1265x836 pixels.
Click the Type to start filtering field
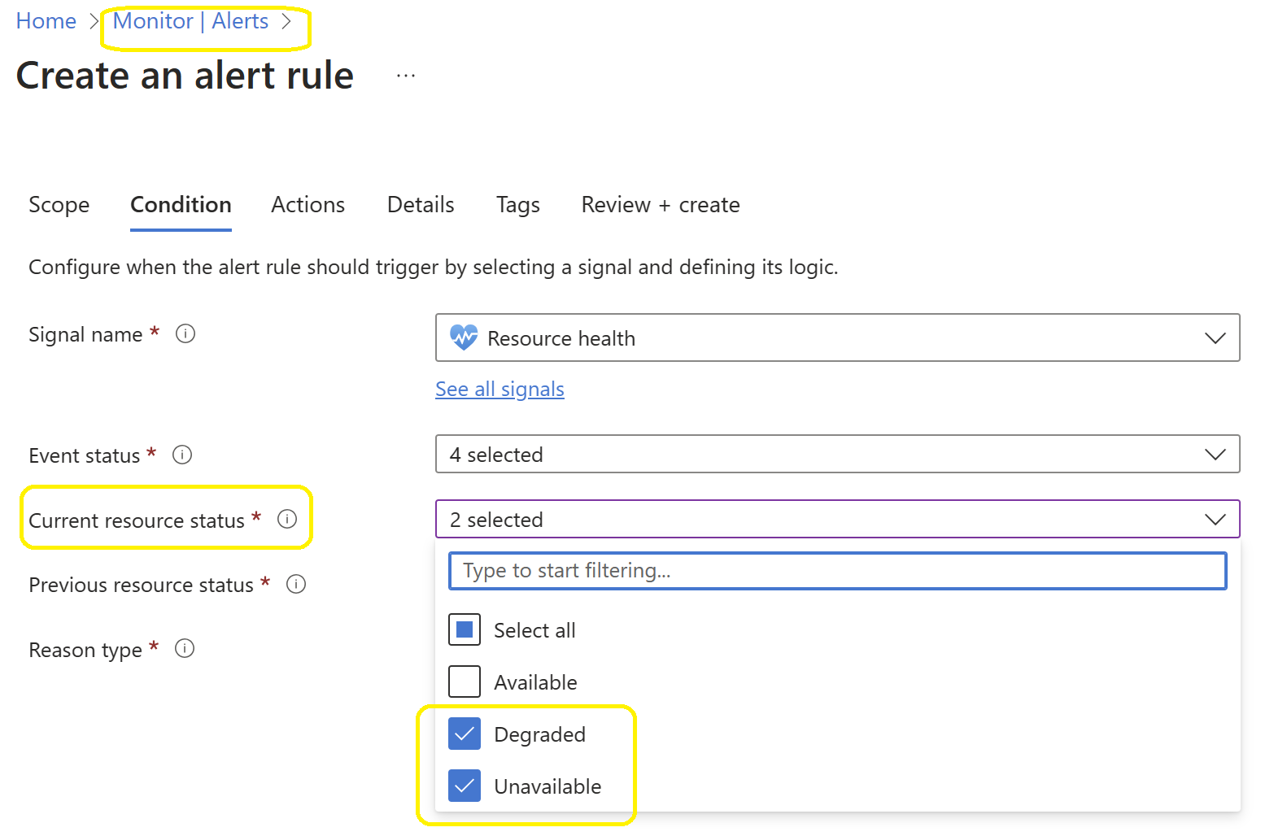(837, 571)
